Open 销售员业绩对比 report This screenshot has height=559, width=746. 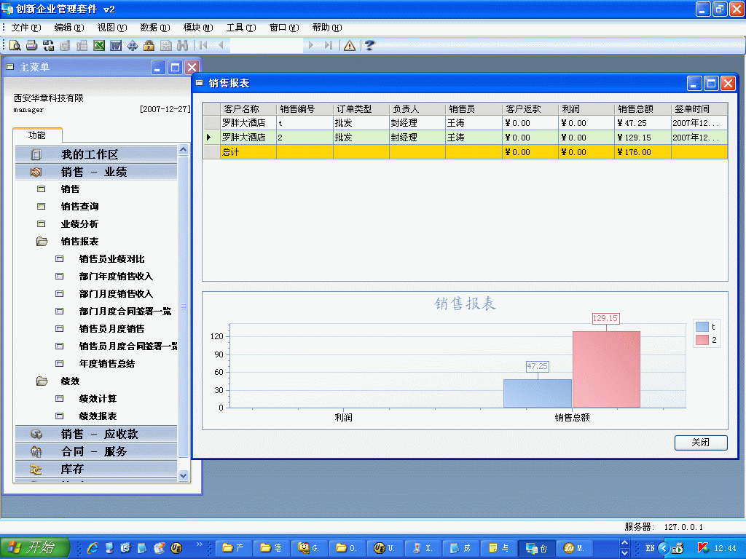pyautogui.click(x=111, y=259)
